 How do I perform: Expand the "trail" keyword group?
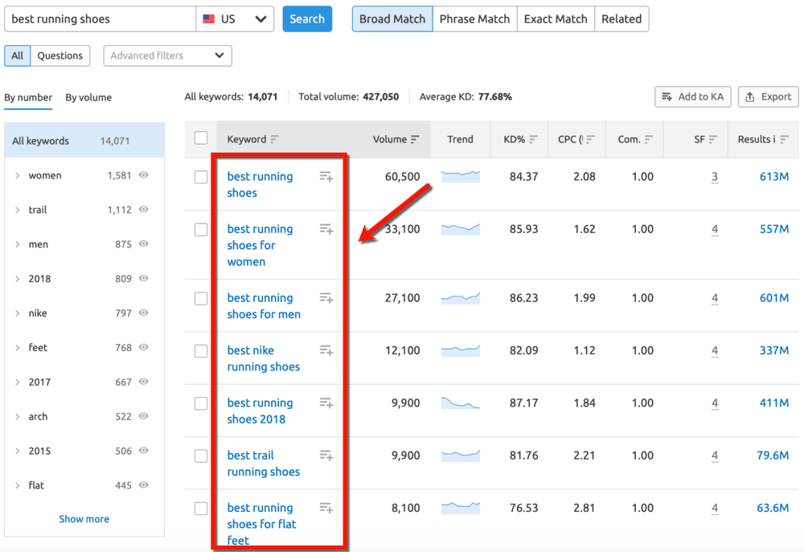coord(18,210)
